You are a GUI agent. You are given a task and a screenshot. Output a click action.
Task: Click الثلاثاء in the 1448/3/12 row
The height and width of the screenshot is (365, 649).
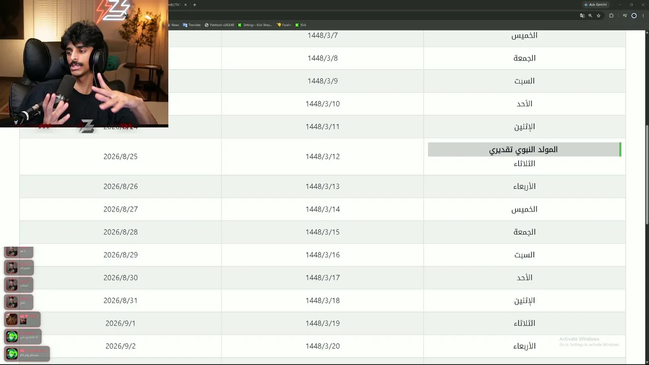[x=524, y=164]
